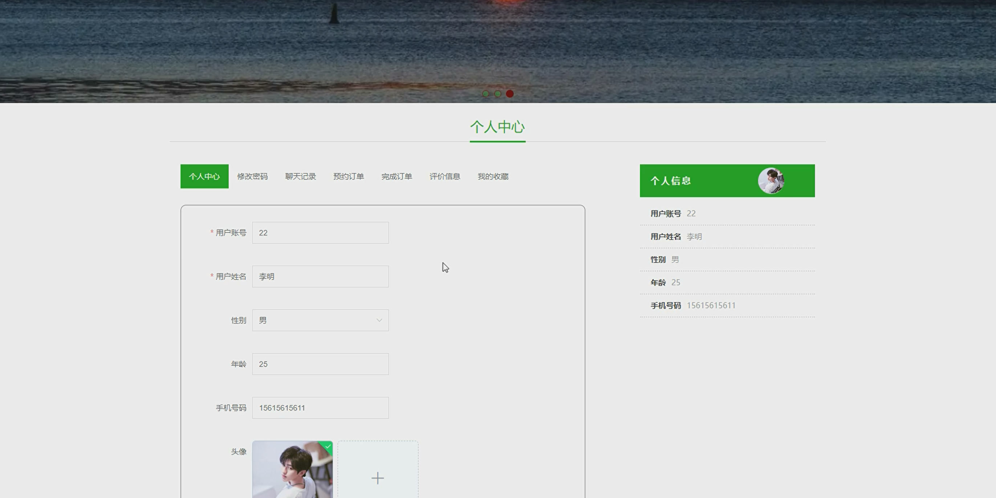Select the third red carousel dot
Screen dimensions: 996x498
[509, 94]
